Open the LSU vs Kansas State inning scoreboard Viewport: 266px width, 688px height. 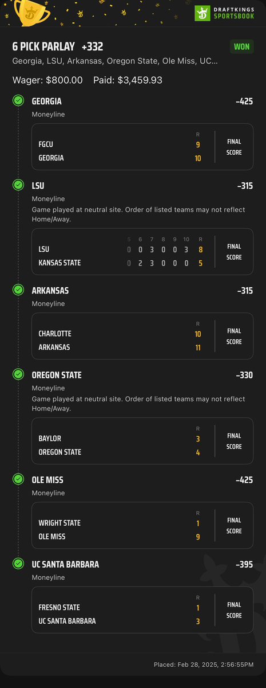142,251
